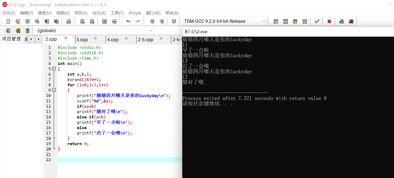Click the second gray unindent icon
Viewport: 394px width, 178px height.
pyautogui.click(x=162, y=21)
